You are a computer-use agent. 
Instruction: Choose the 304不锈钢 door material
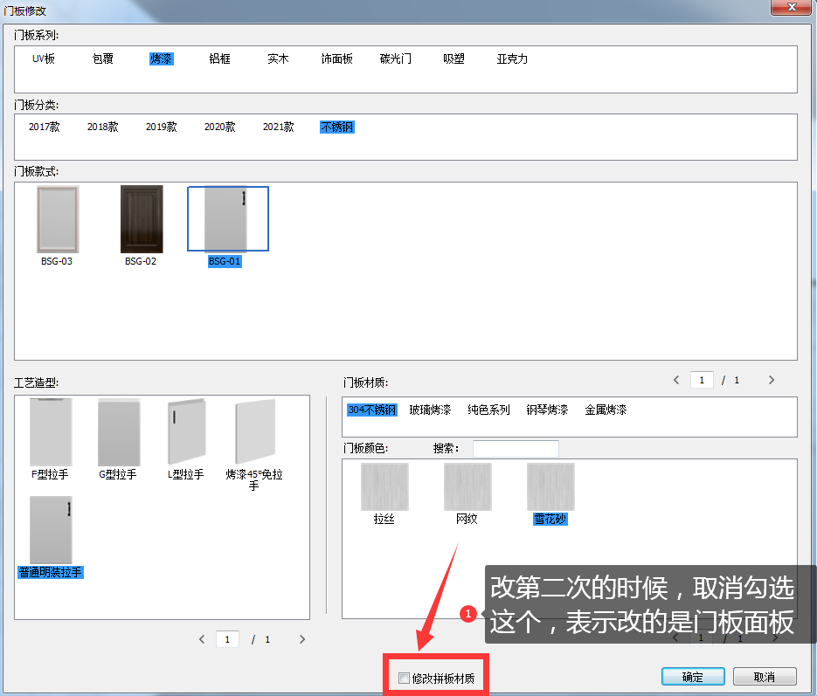pos(372,410)
